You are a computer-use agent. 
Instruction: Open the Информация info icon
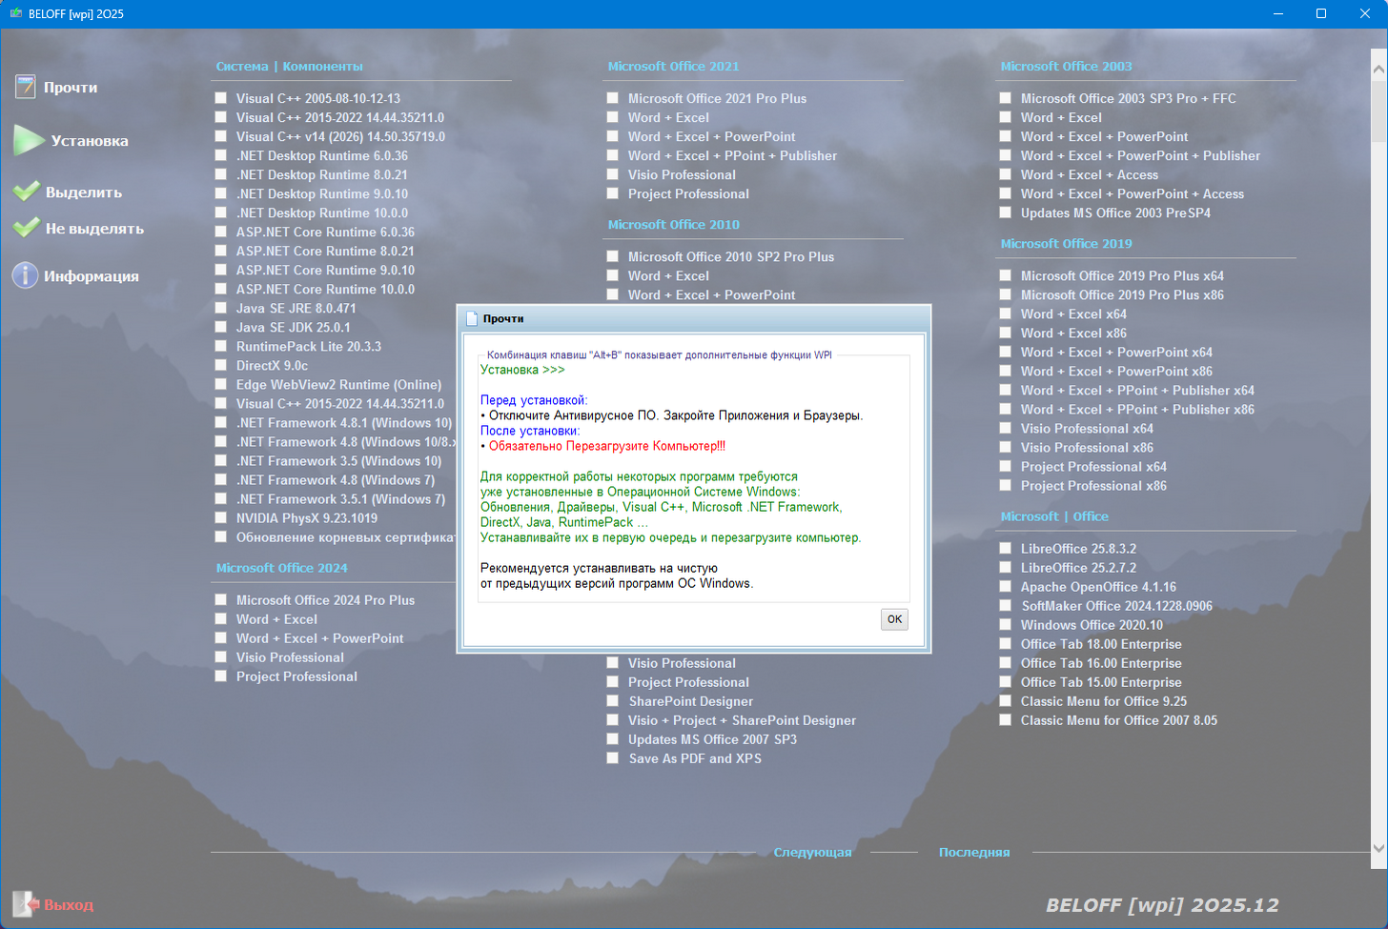point(25,275)
